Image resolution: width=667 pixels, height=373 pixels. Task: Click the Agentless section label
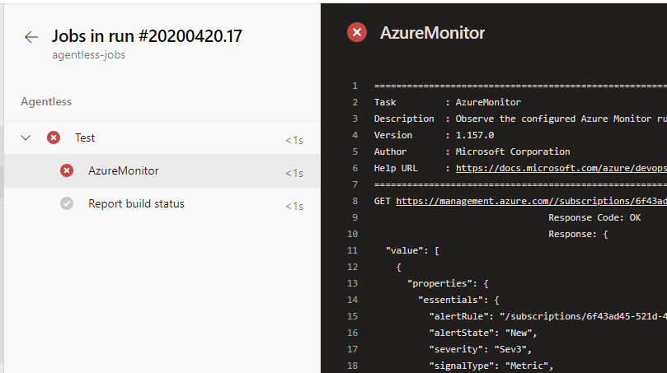pyautogui.click(x=46, y=101)
